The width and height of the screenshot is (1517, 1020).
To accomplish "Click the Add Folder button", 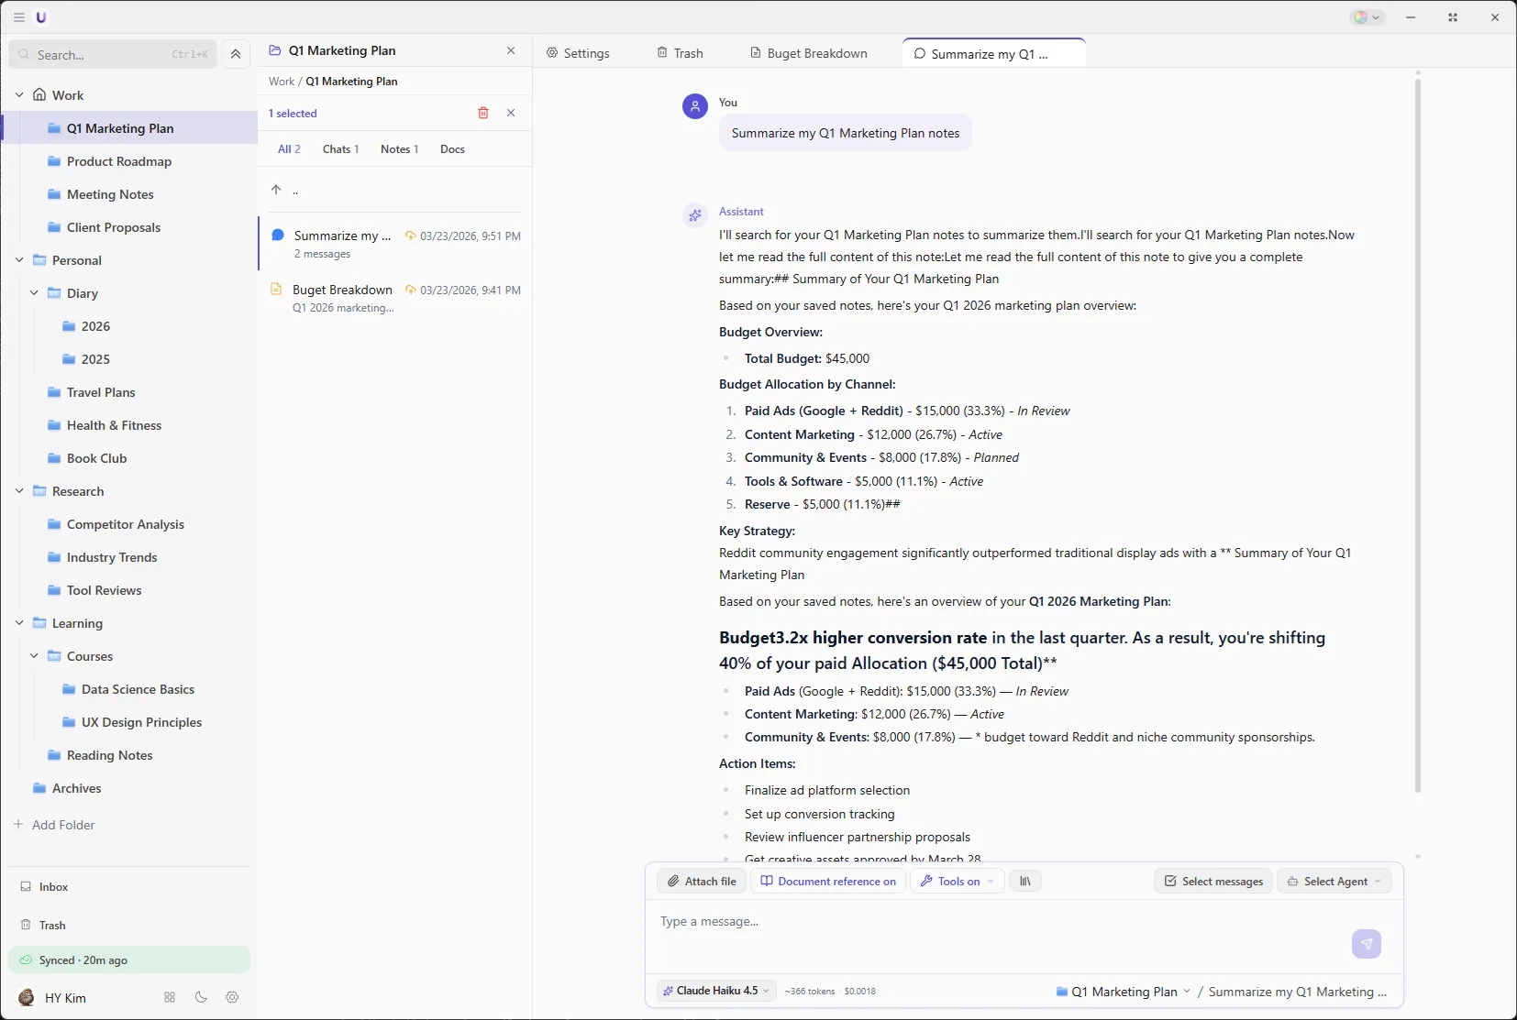I will tap(62, 824).
